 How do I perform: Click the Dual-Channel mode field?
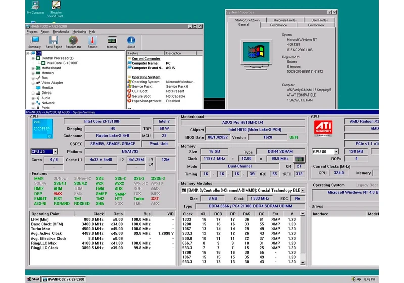[240, 166]
